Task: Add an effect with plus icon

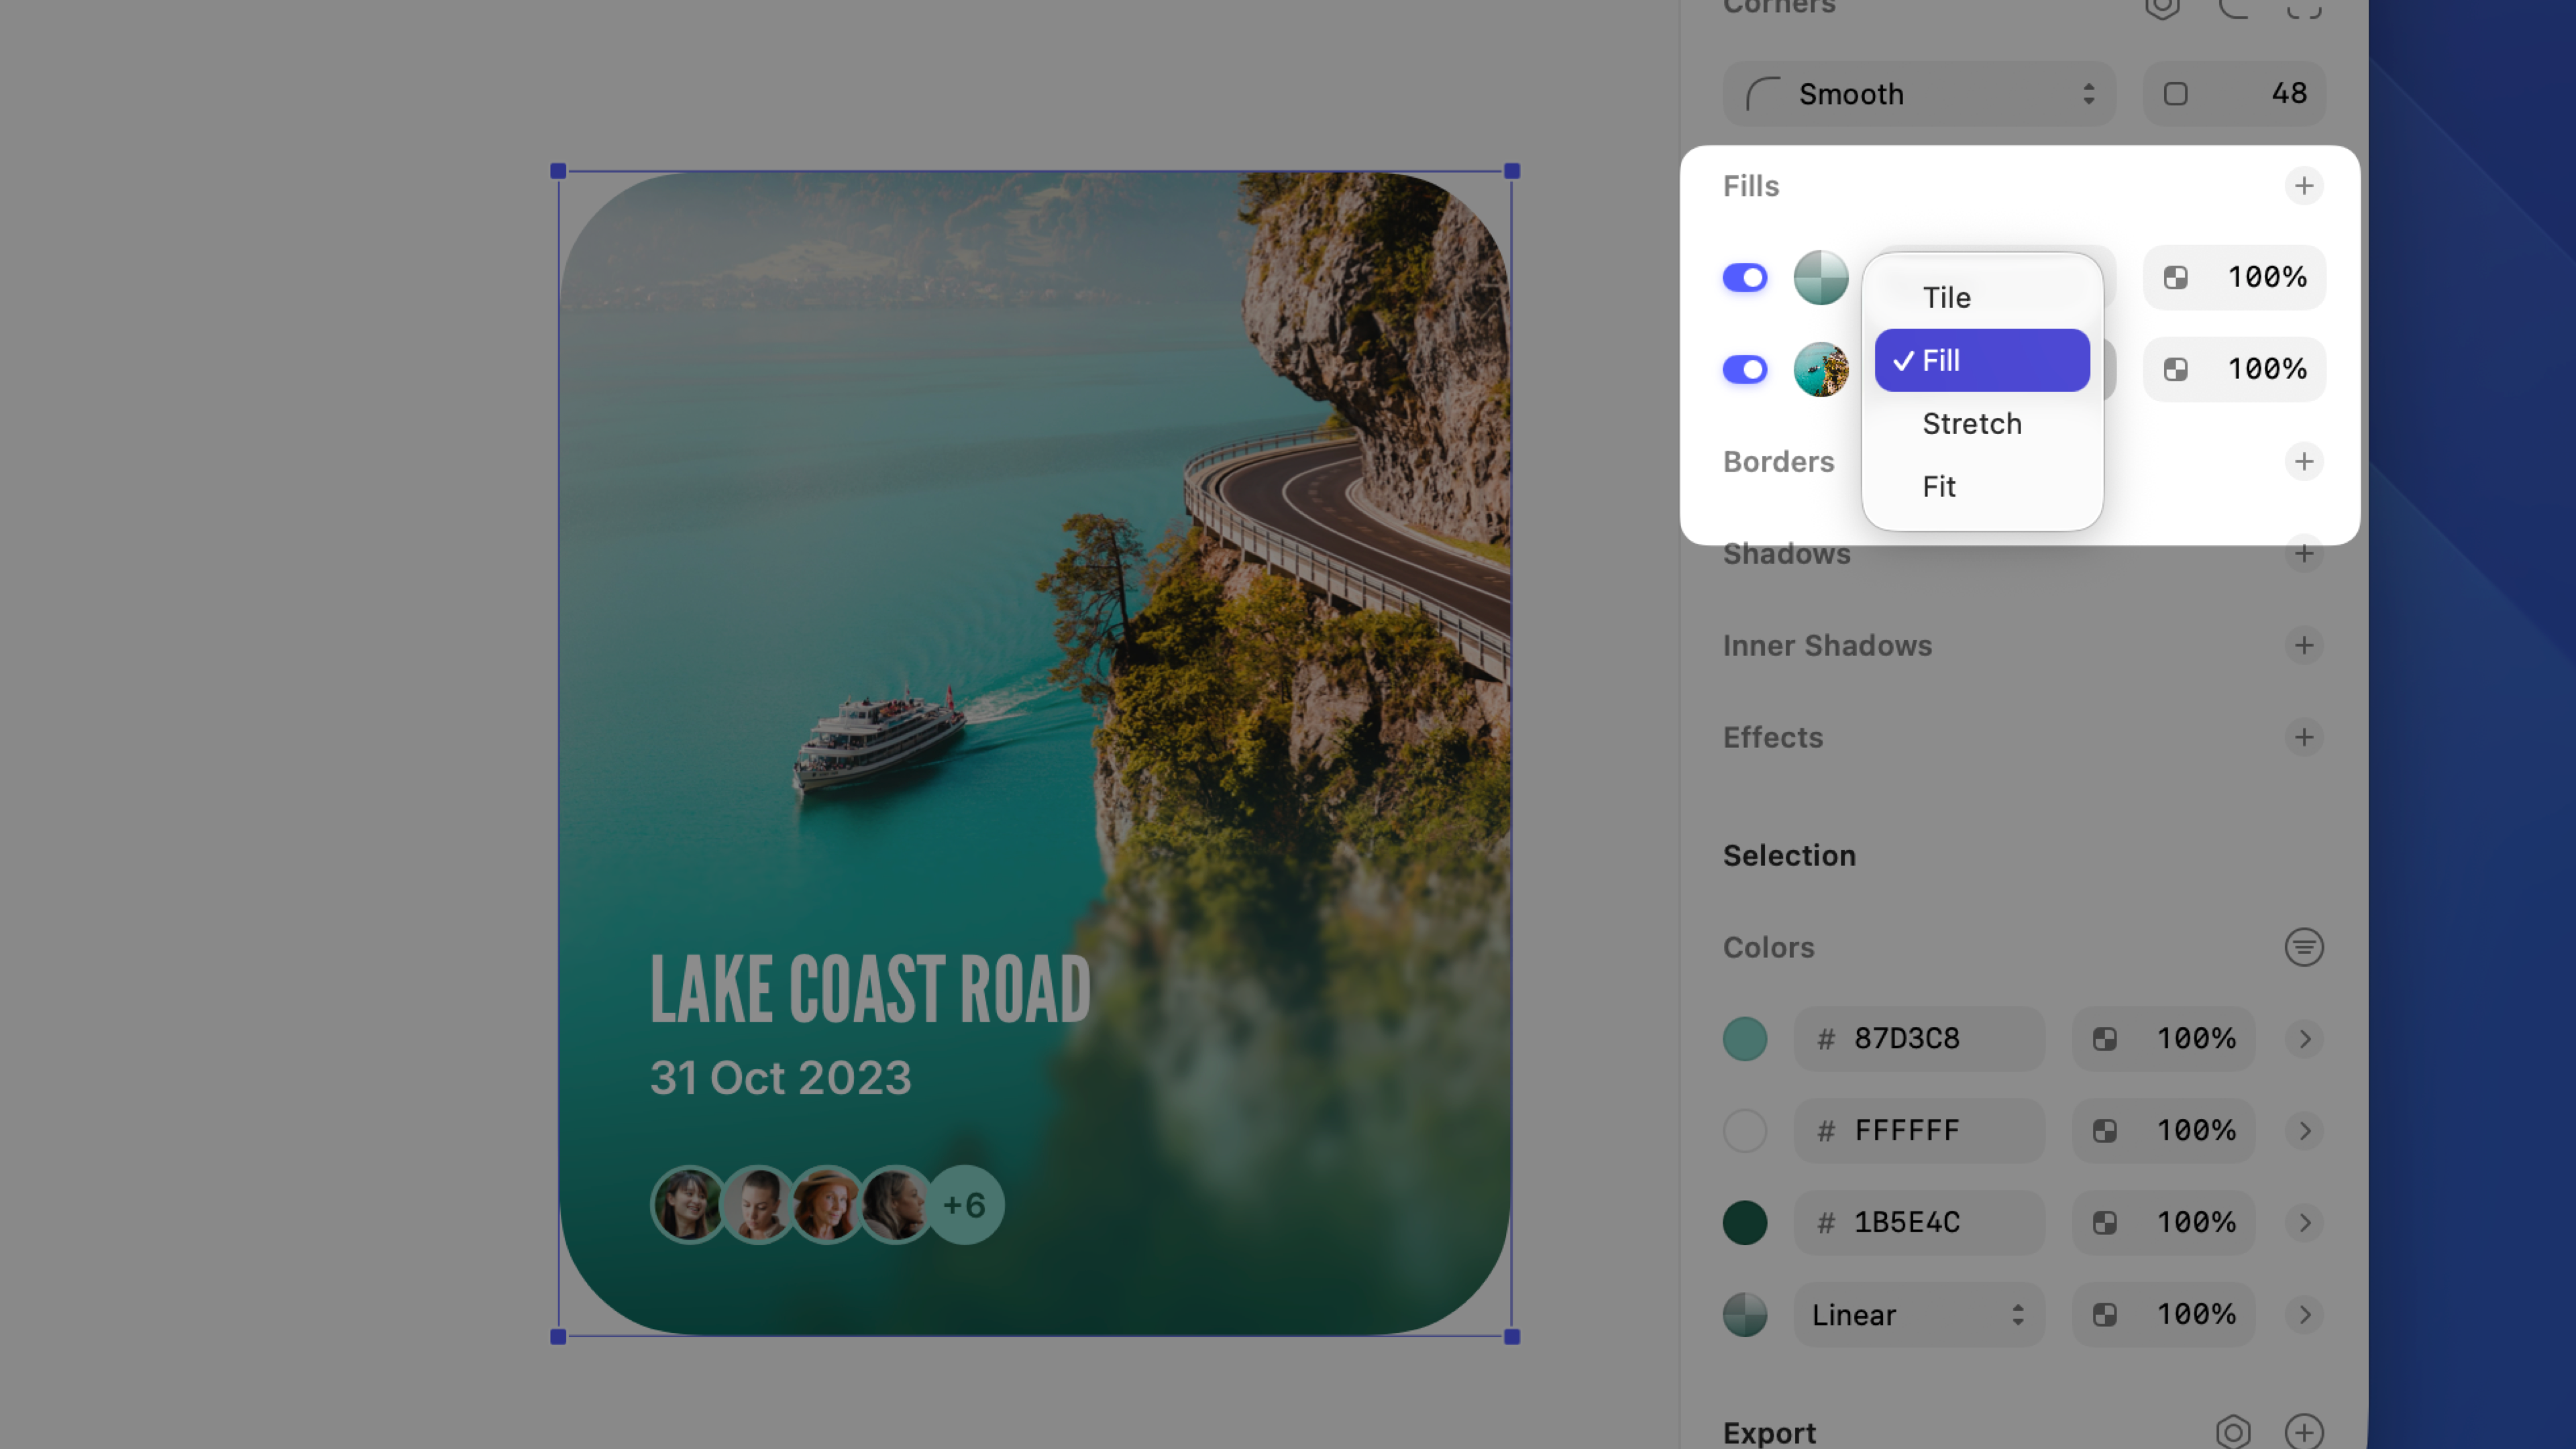Action: (2303, 737)
